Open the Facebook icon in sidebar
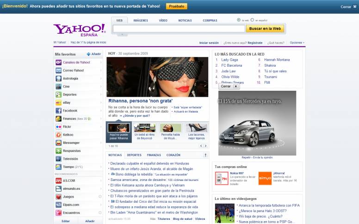The height and width of the screenshot is (224, 359). pyautogui.click(x=58, y=111)
